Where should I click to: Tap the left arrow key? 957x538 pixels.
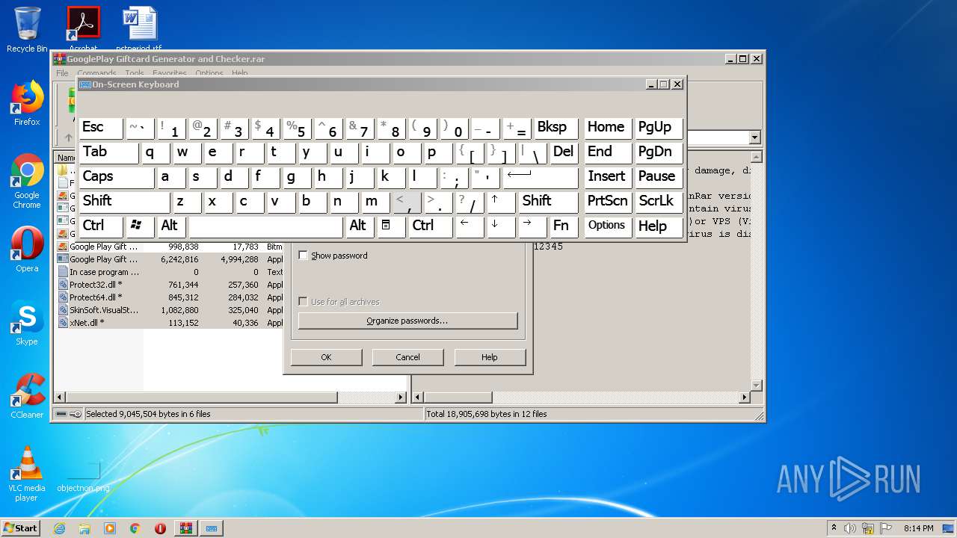point(470,226)
